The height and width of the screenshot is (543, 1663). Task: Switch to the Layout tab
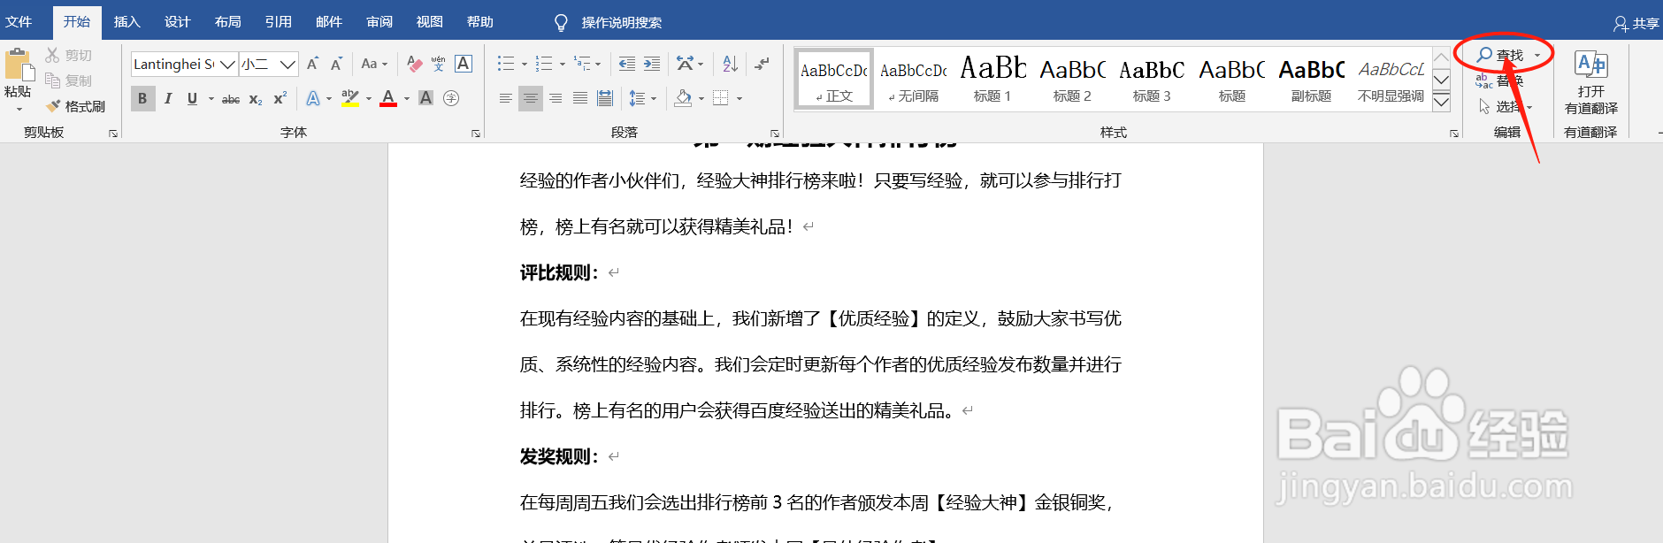tap(227, 22)
